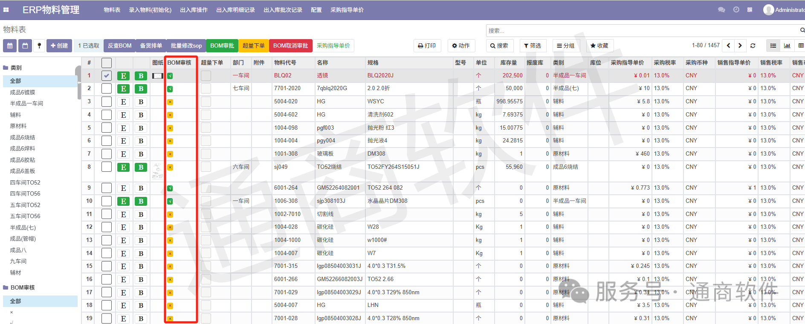Expand the 分组 group-by dropdown
This screenshot has width=805, height=324.
coord(566,45)
